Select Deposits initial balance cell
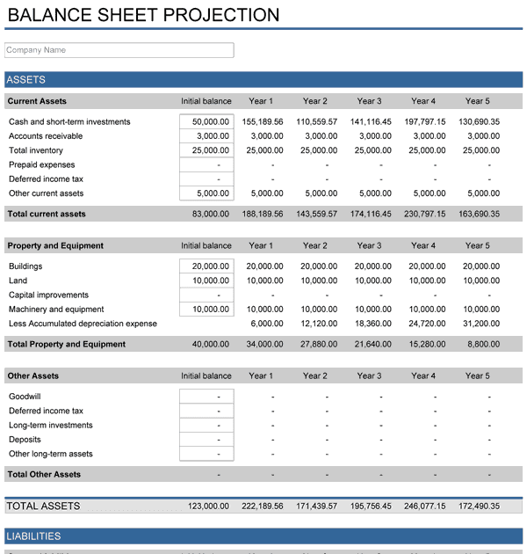Image resolution: width=527 pixels, height=554 pixels. [x=206, y=440]
